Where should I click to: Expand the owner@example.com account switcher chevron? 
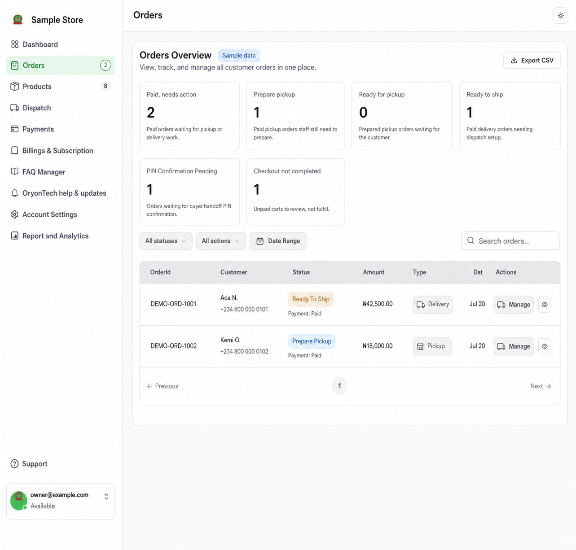pos(106,497)
